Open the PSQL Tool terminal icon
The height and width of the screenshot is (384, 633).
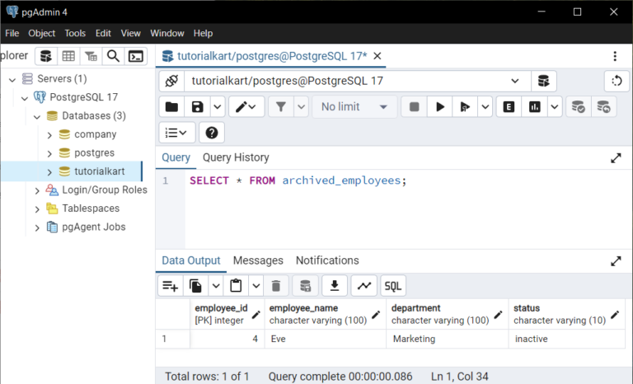point(136,56)
